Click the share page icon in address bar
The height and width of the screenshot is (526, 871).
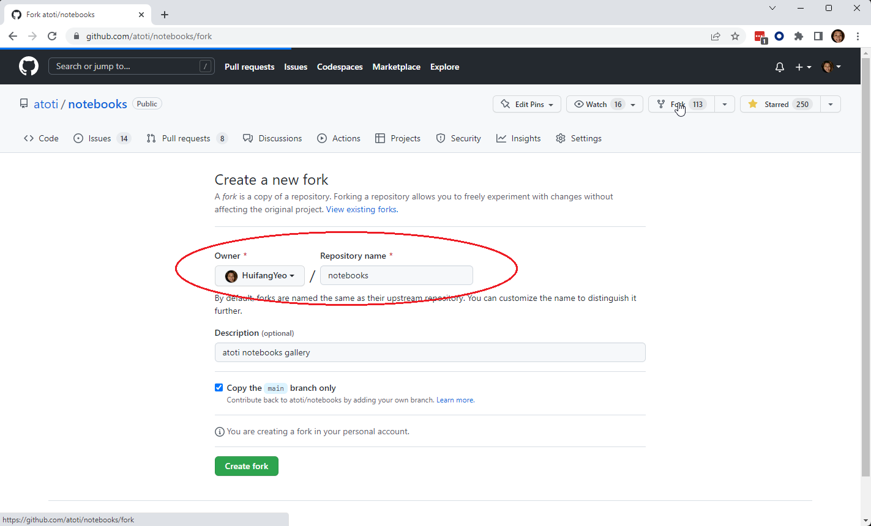pos(716,36)
